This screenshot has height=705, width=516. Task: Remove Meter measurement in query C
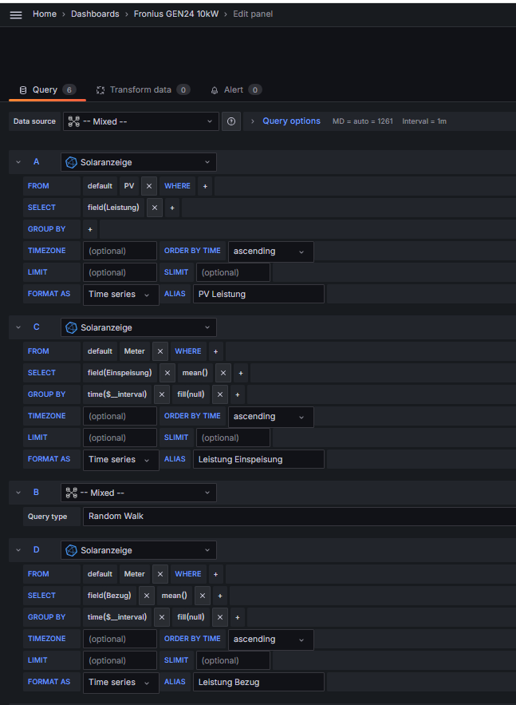tap(160, 351)
